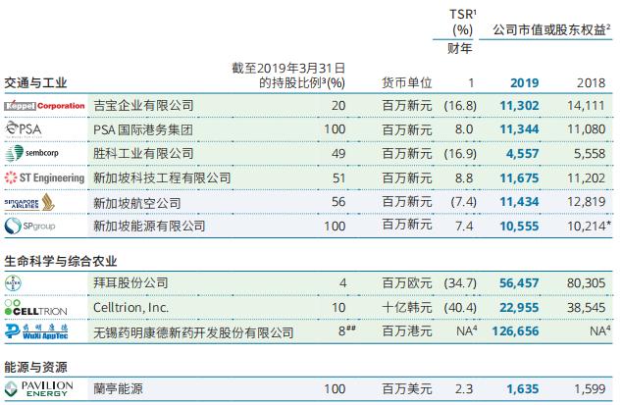This screenshot has height=405, width=622.
Task: Click the Bayer logo
Action: coord(13,283)
